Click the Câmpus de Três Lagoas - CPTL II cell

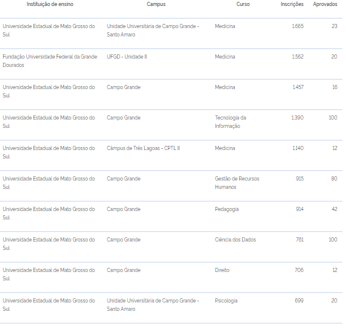[x=143, y=148]
